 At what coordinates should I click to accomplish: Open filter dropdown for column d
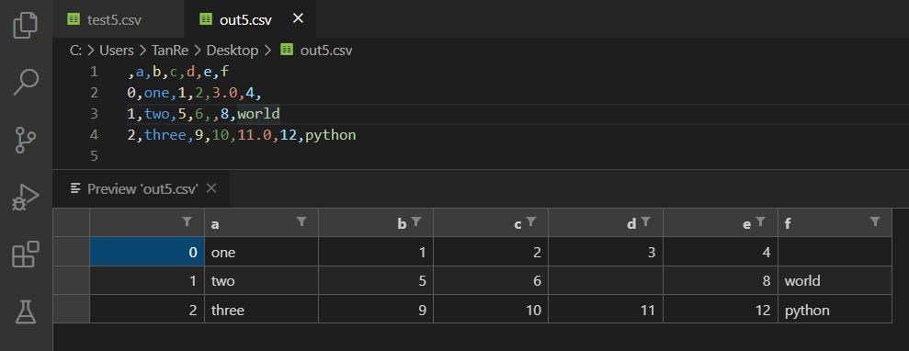646,221
